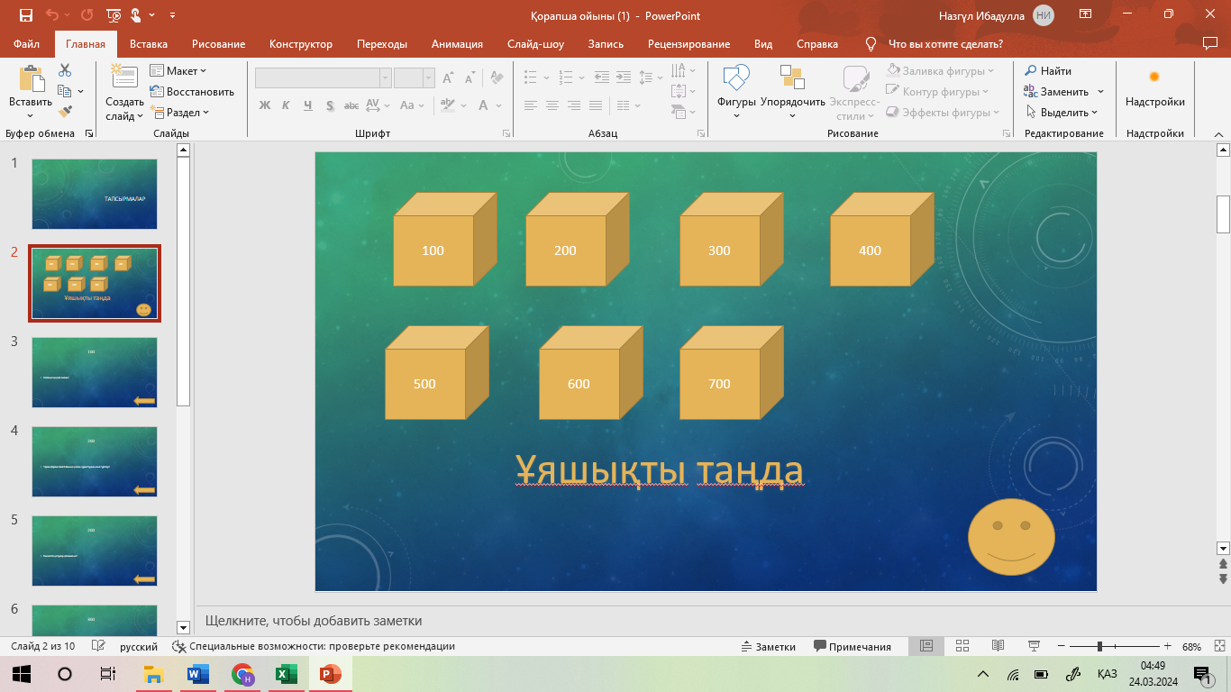Click the zoom slider in status bar
This screenshot has width=1231, height=692.
tap(1099, 646)
